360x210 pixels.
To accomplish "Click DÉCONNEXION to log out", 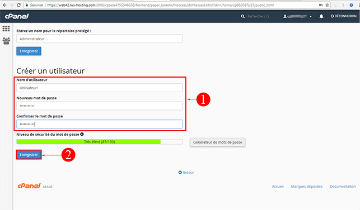I will (x=343, y=16).
